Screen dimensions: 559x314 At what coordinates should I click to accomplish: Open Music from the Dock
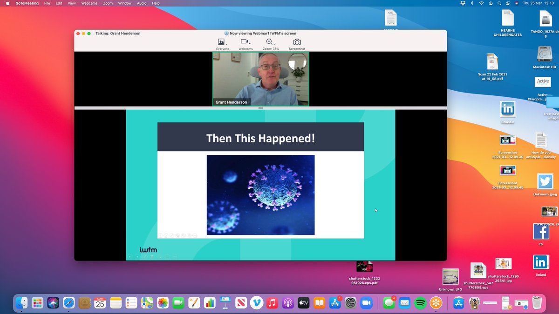pos(273,303)
